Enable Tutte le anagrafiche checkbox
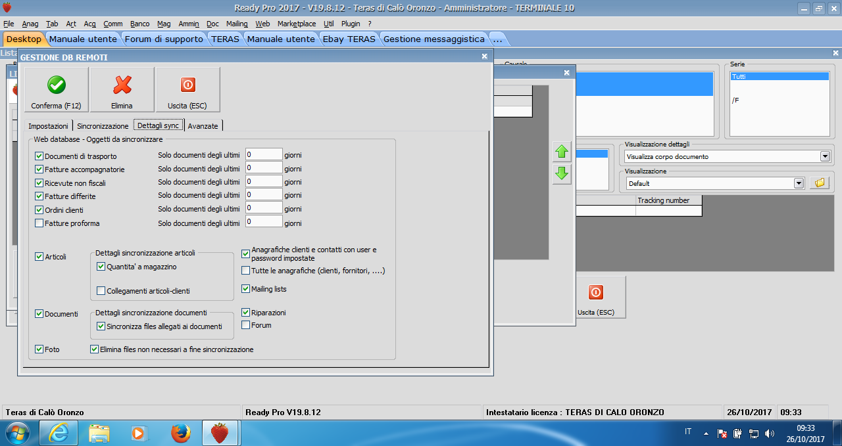The image size is (842, 446). [x=246, y=270]
